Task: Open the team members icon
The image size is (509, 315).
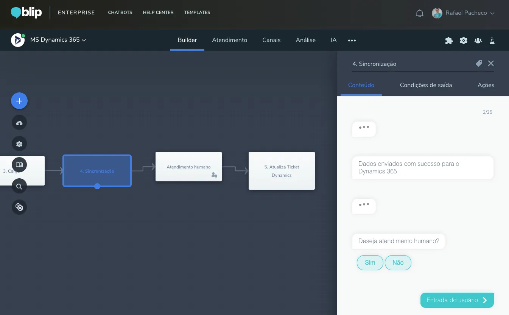Action: (x=478, y=41)
